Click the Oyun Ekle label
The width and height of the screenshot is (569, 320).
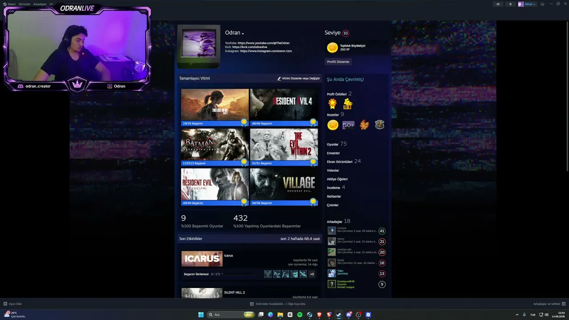[15, 304]
